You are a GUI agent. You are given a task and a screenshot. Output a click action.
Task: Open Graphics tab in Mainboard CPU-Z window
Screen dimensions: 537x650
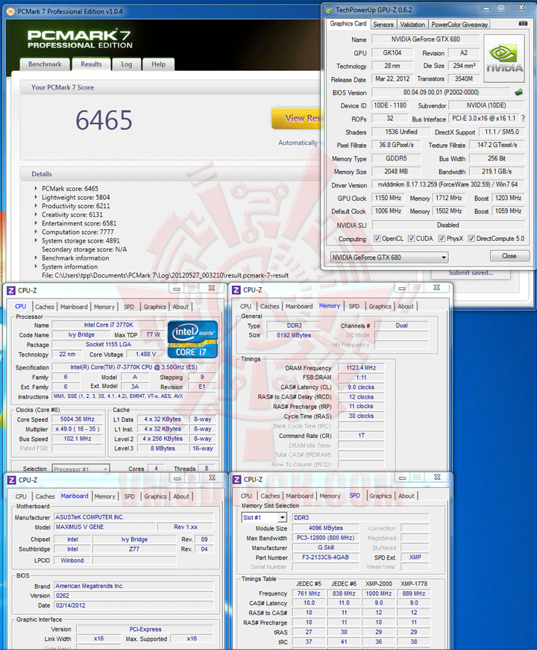[x=155, y=496]
